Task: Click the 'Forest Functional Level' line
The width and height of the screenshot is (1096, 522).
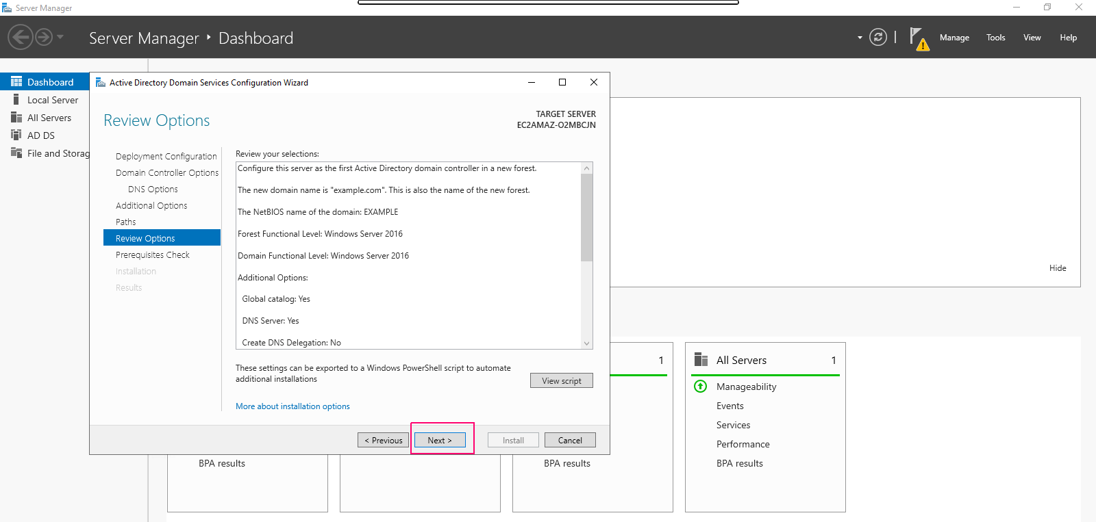Action: coord(320,234)
